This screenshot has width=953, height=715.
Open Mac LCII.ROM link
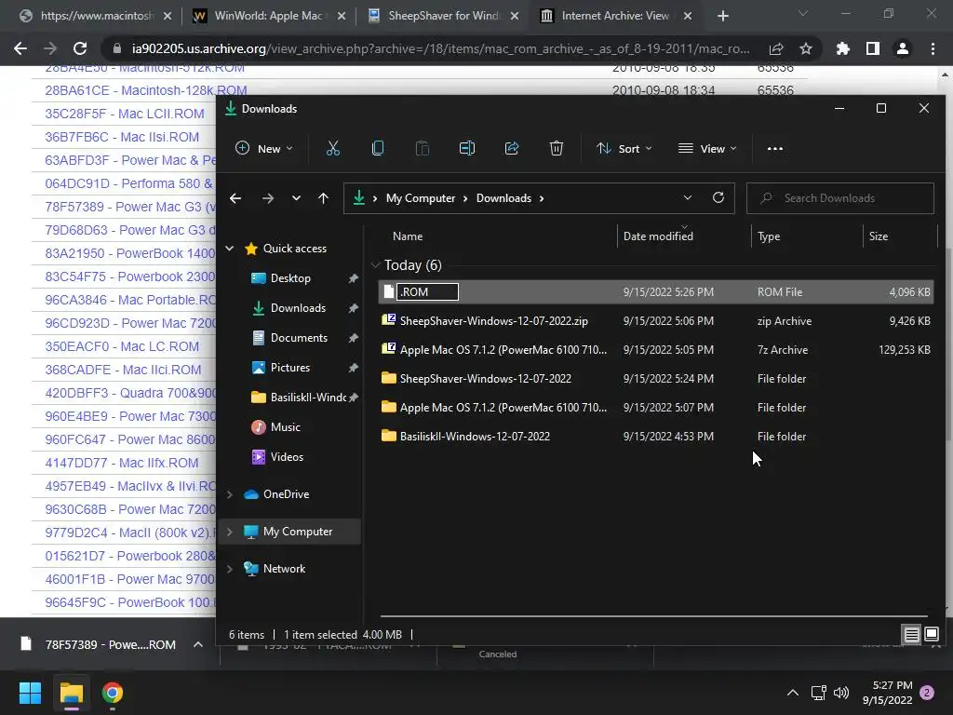(125, 114)
